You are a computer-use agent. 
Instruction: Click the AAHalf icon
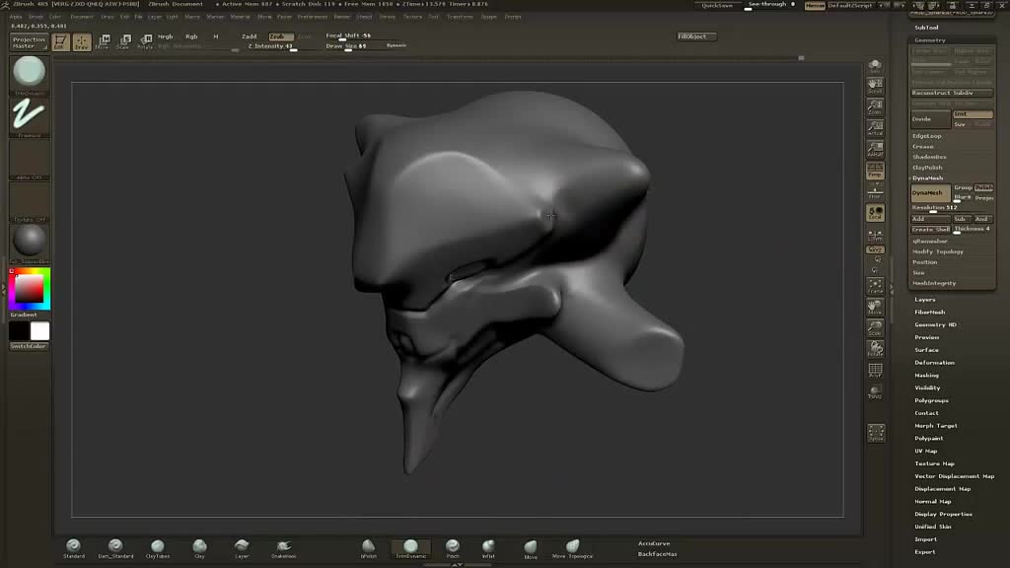point(875,149)
